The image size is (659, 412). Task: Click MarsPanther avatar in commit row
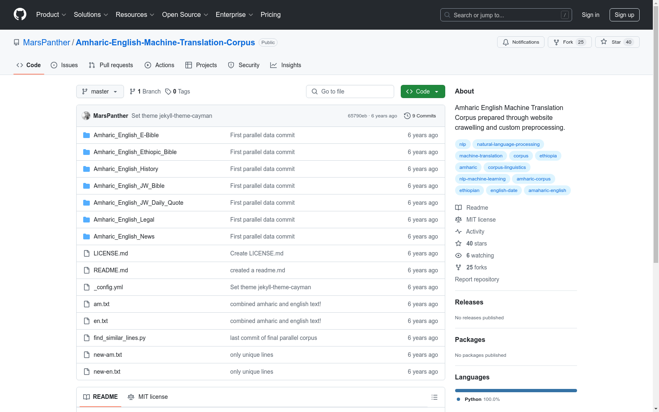point(86,116)
